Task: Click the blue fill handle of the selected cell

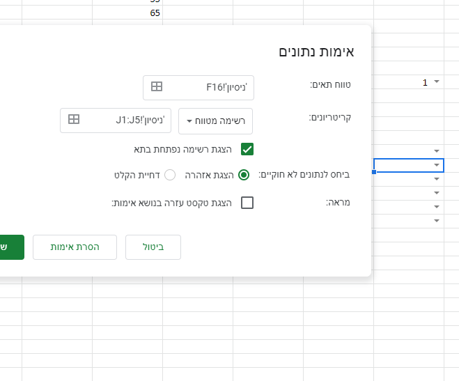Action: pos(374,172)
